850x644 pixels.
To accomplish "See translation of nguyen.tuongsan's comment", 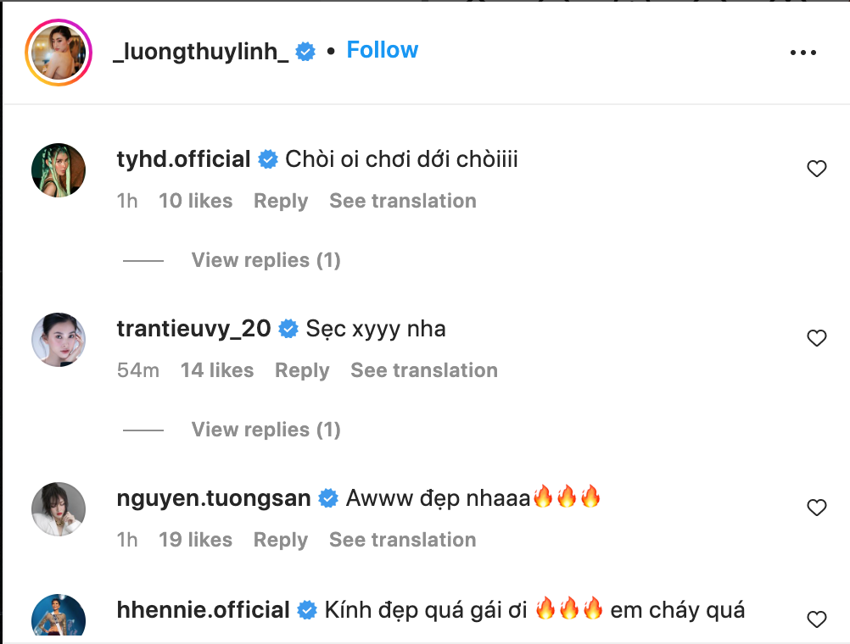I will 402,540.
